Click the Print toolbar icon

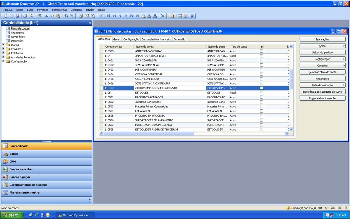coord(25,16)
